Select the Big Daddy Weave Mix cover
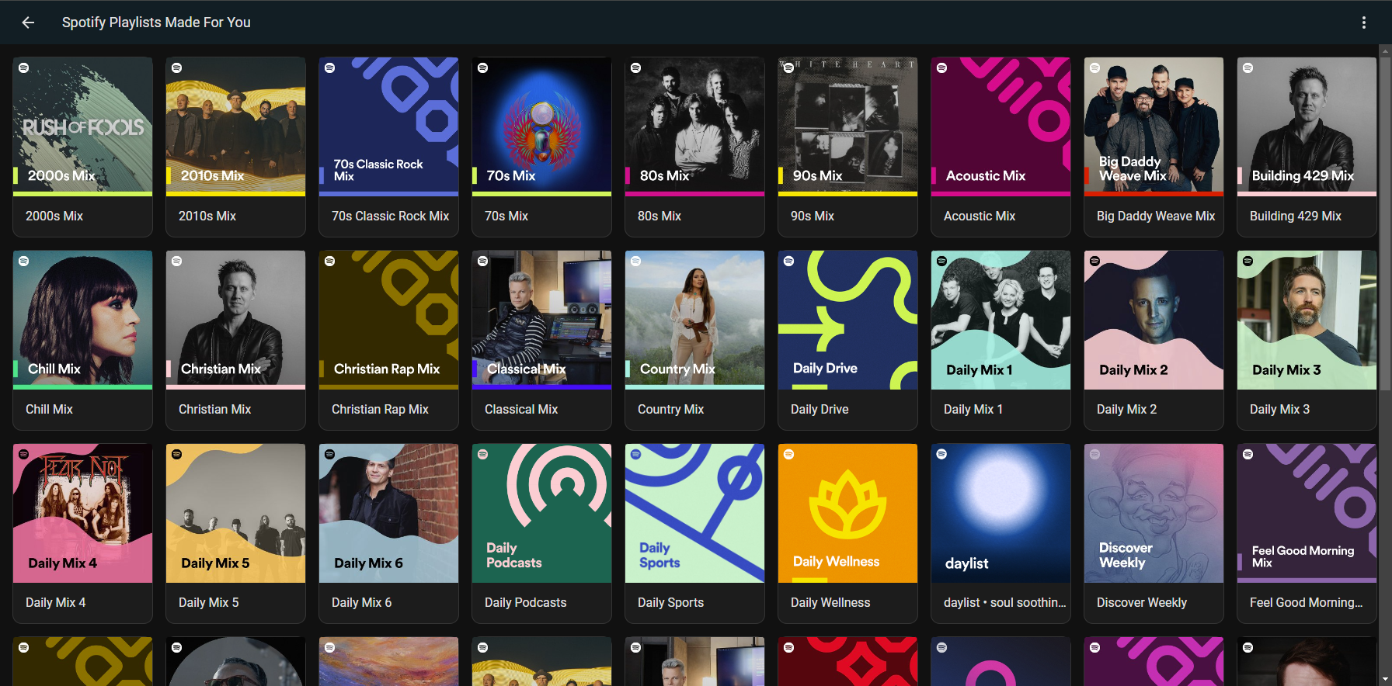This screenshot has width=1392, height=686. pyautogui.click(x=1154, y=126)
